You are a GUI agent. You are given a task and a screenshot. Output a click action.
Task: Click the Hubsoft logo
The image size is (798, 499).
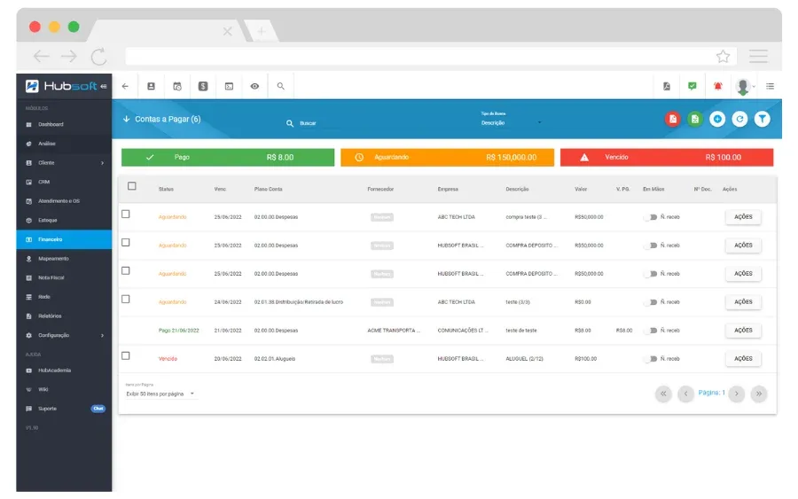click(x=61, y=86)
